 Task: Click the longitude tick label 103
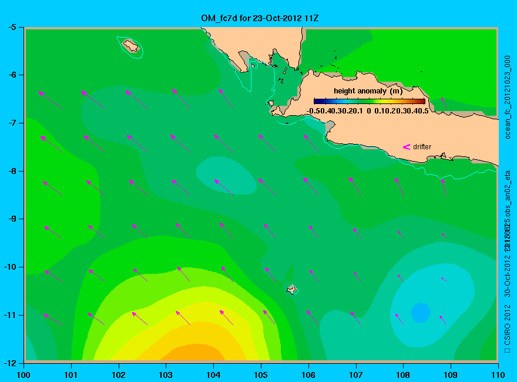tap(166, 375)
